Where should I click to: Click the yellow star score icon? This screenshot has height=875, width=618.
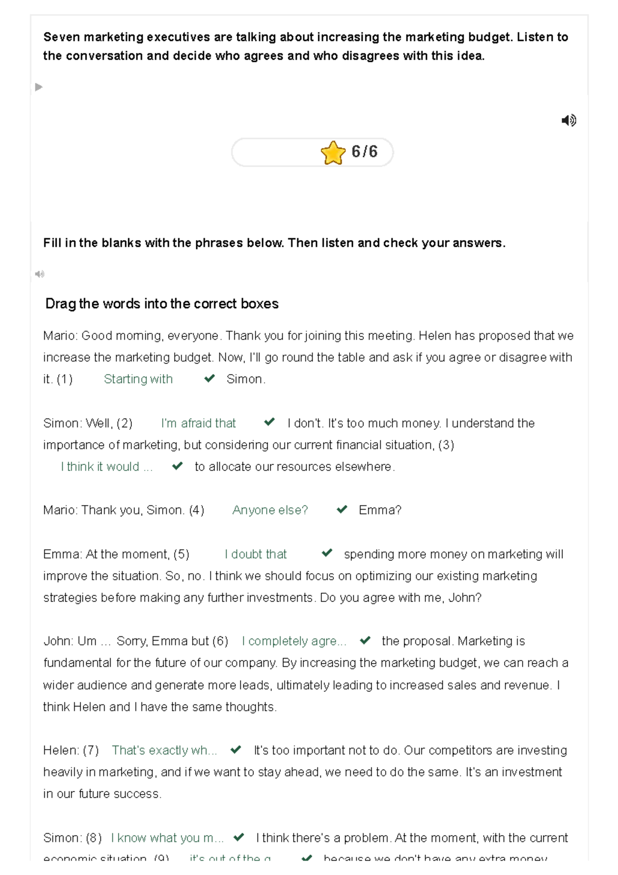coord(333,153)
